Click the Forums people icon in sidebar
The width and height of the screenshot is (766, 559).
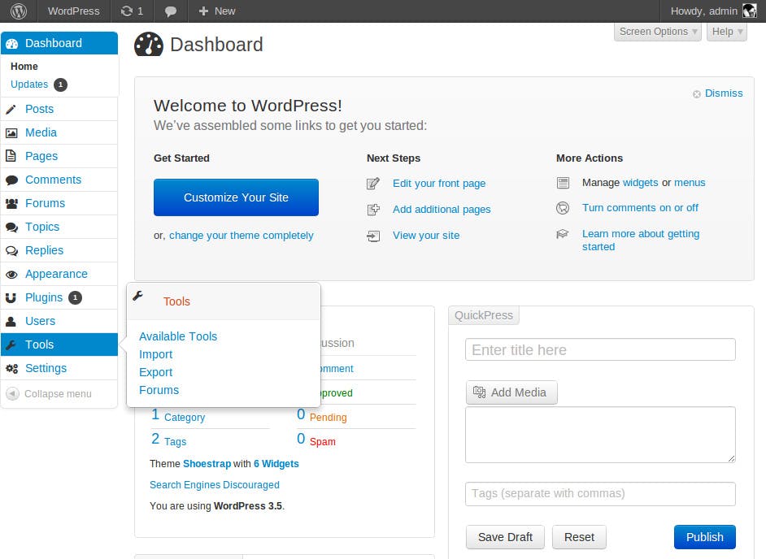[x=11, y=204]
